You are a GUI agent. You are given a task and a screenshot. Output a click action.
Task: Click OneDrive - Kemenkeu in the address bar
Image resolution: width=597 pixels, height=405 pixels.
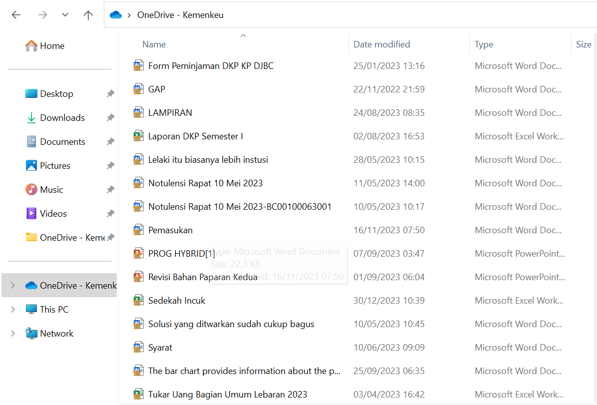(x=180, y=15)
